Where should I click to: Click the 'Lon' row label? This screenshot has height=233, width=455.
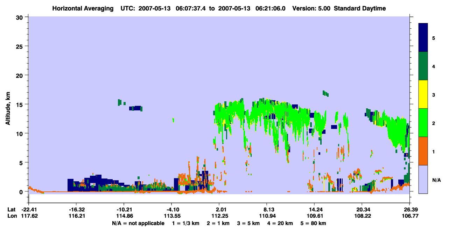coord(12,216)
